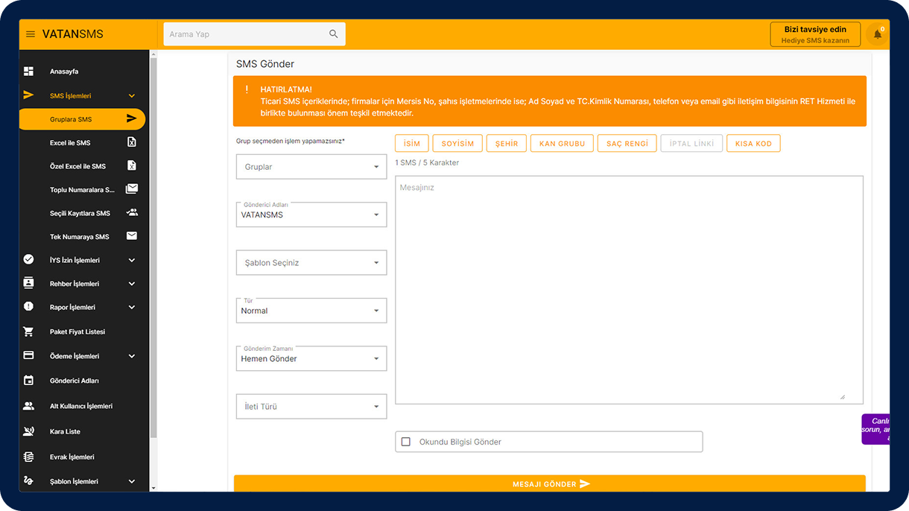
Task: Click the Seçili Kayıtlara SMS people icon
Action: point(132,213)
